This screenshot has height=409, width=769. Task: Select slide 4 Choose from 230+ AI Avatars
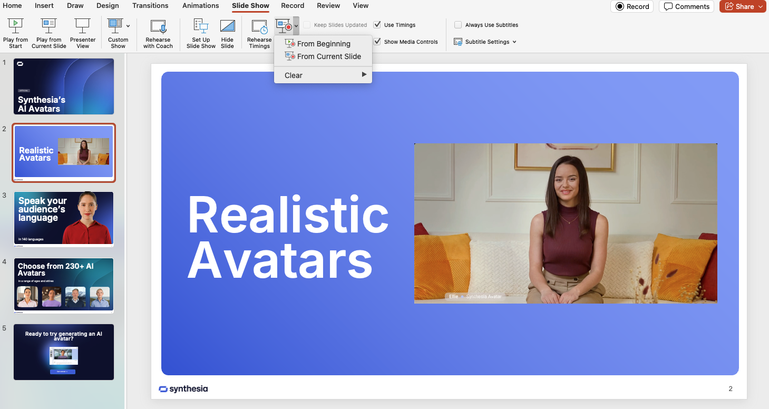[64, 285]
